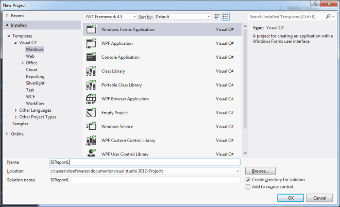The image size is (340, 207).
Task: Open the Location path dropdown arrow
Action: (x=237, y=171)
